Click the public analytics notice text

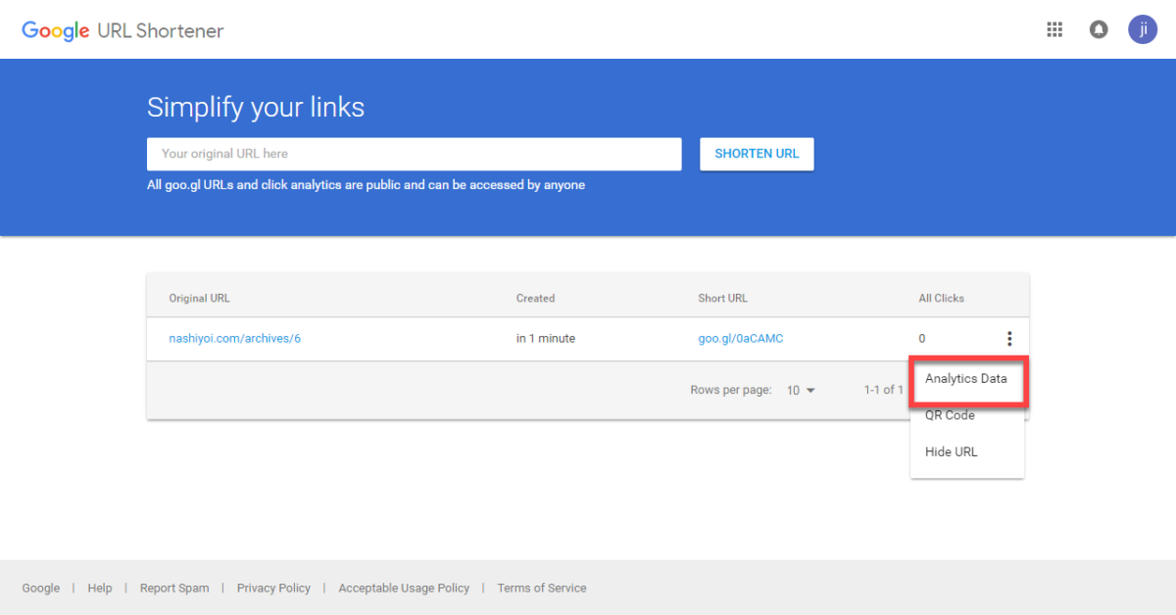coord(366,184)
